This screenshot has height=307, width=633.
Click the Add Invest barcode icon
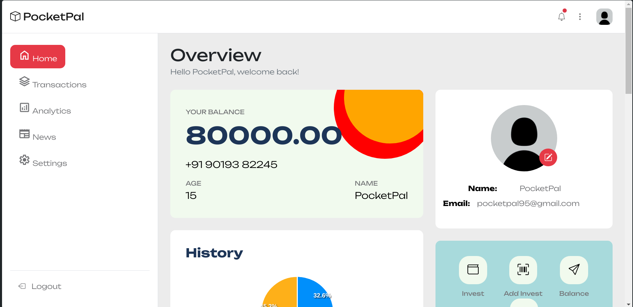pos(523,270)
